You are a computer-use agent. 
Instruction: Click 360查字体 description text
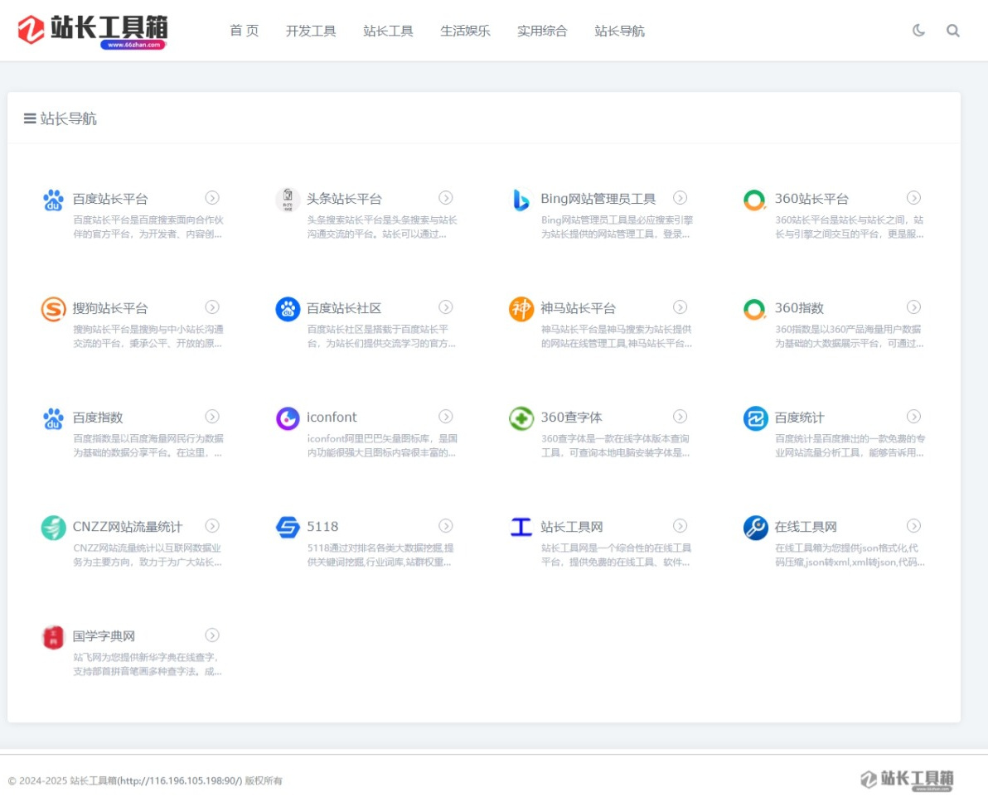[615, 446]
